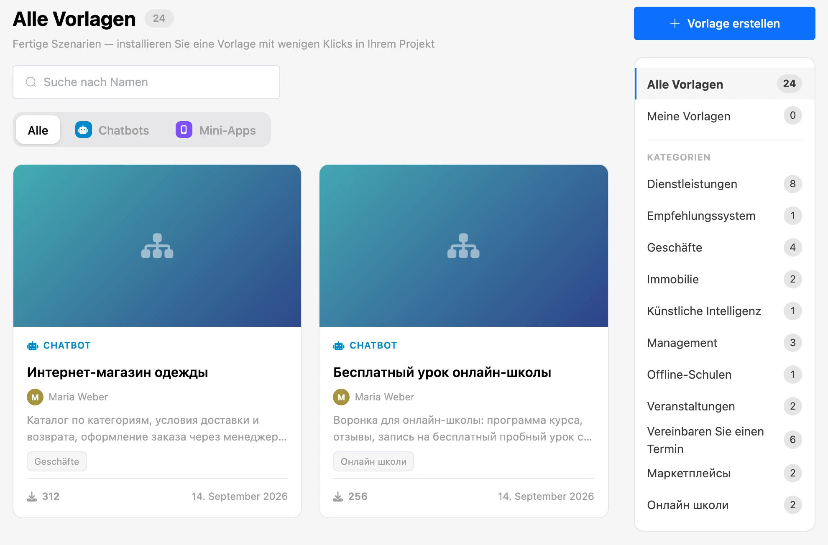The width and height of the screenshot is (828, 545).
Task: Click the search magnifier icon
Action: point(31,82)
